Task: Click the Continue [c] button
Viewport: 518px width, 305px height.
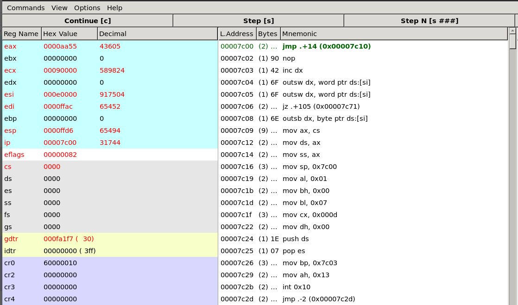Action: point(88,21)
